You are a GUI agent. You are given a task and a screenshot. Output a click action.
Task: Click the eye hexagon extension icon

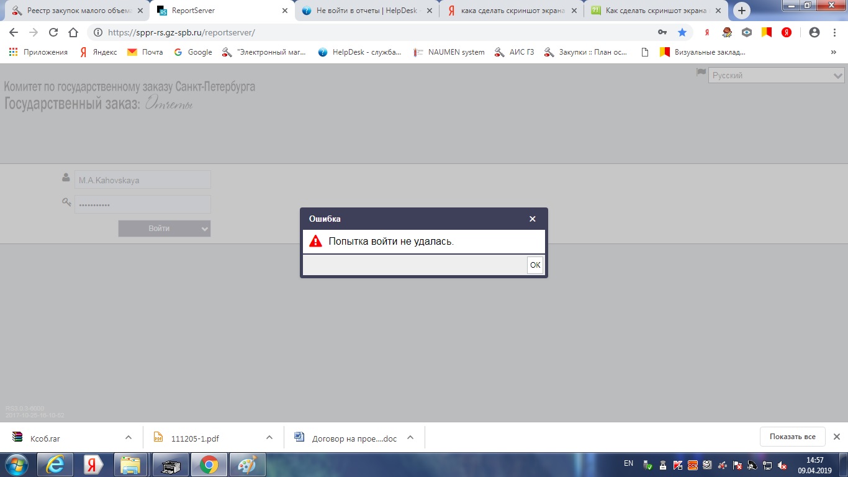click(x=747, y=32)
